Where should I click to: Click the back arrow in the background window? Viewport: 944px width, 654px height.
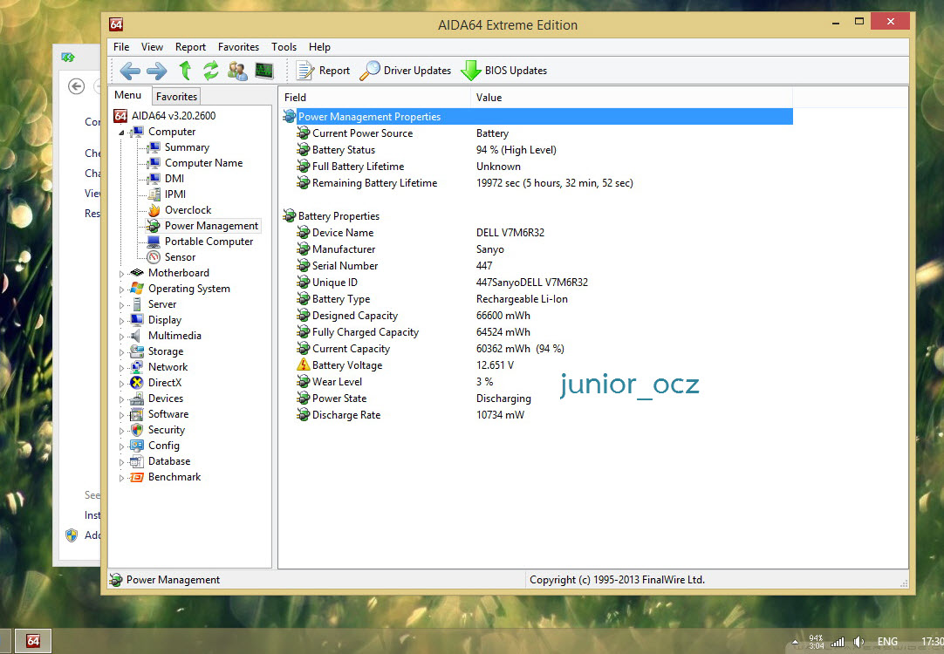(x=77, y=86)
